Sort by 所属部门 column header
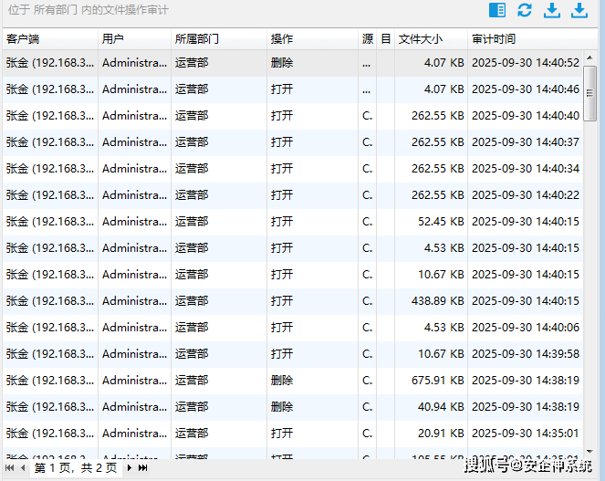 point(219,38)
